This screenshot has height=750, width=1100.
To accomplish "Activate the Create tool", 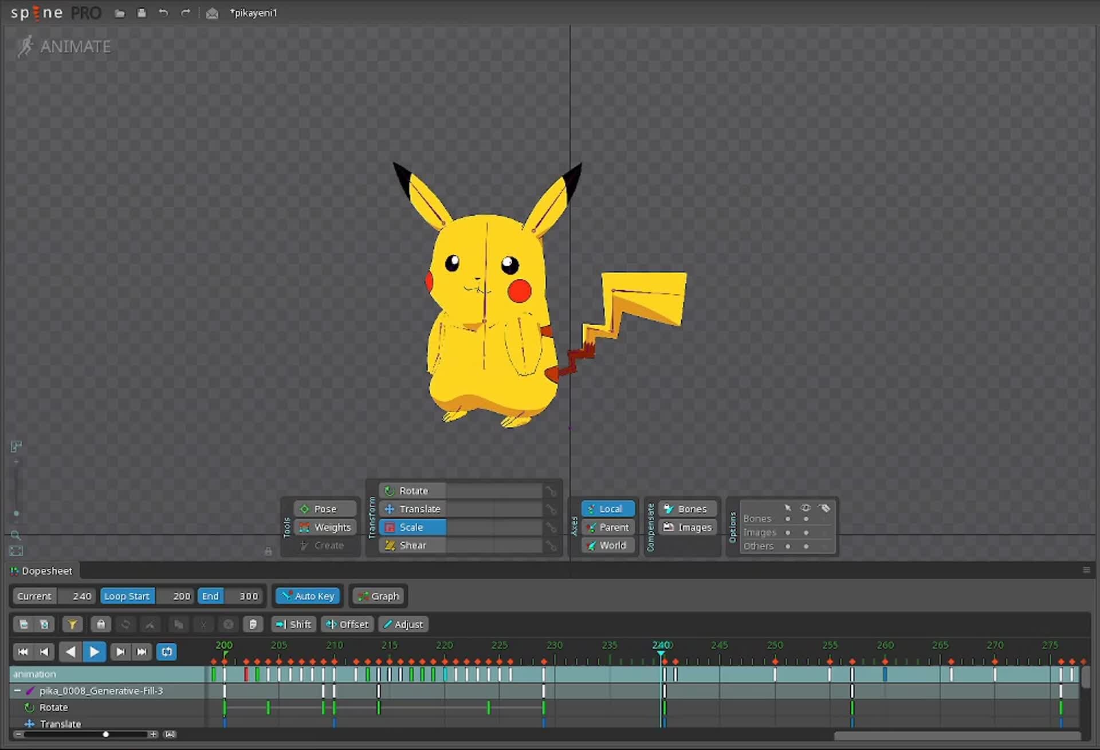I will pyautogui.click(x=324, y=545).
